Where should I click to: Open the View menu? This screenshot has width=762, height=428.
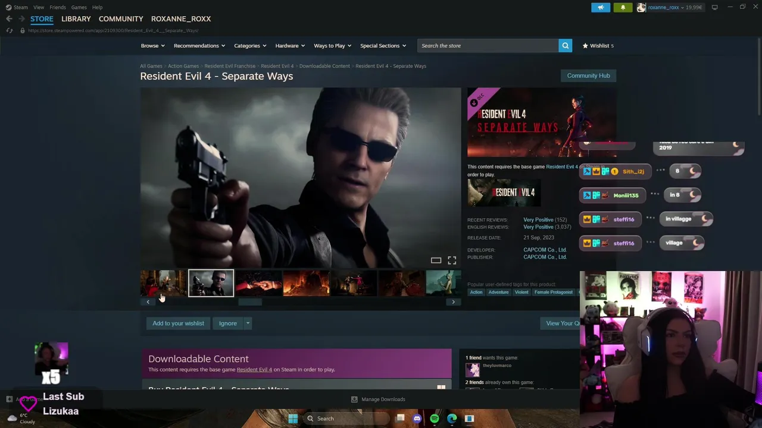point(39,7)
